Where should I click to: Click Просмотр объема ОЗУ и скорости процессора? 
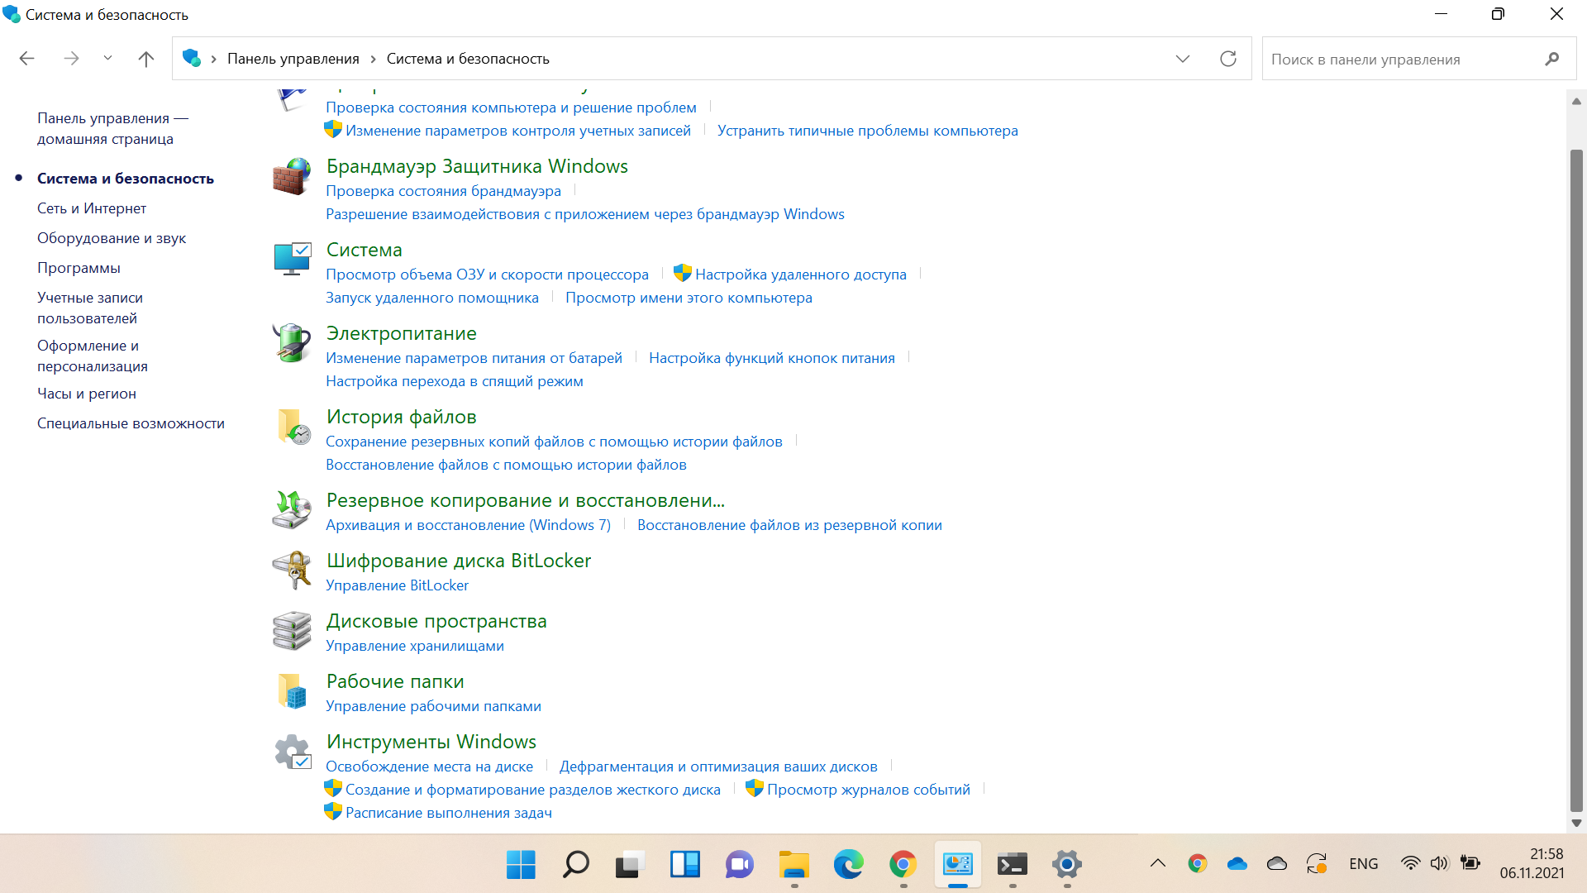487,275
